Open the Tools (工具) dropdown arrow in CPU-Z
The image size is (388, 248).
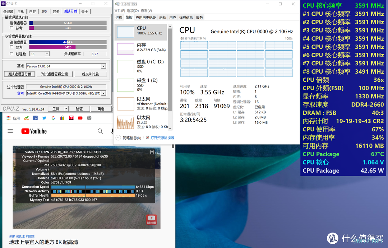66,108
